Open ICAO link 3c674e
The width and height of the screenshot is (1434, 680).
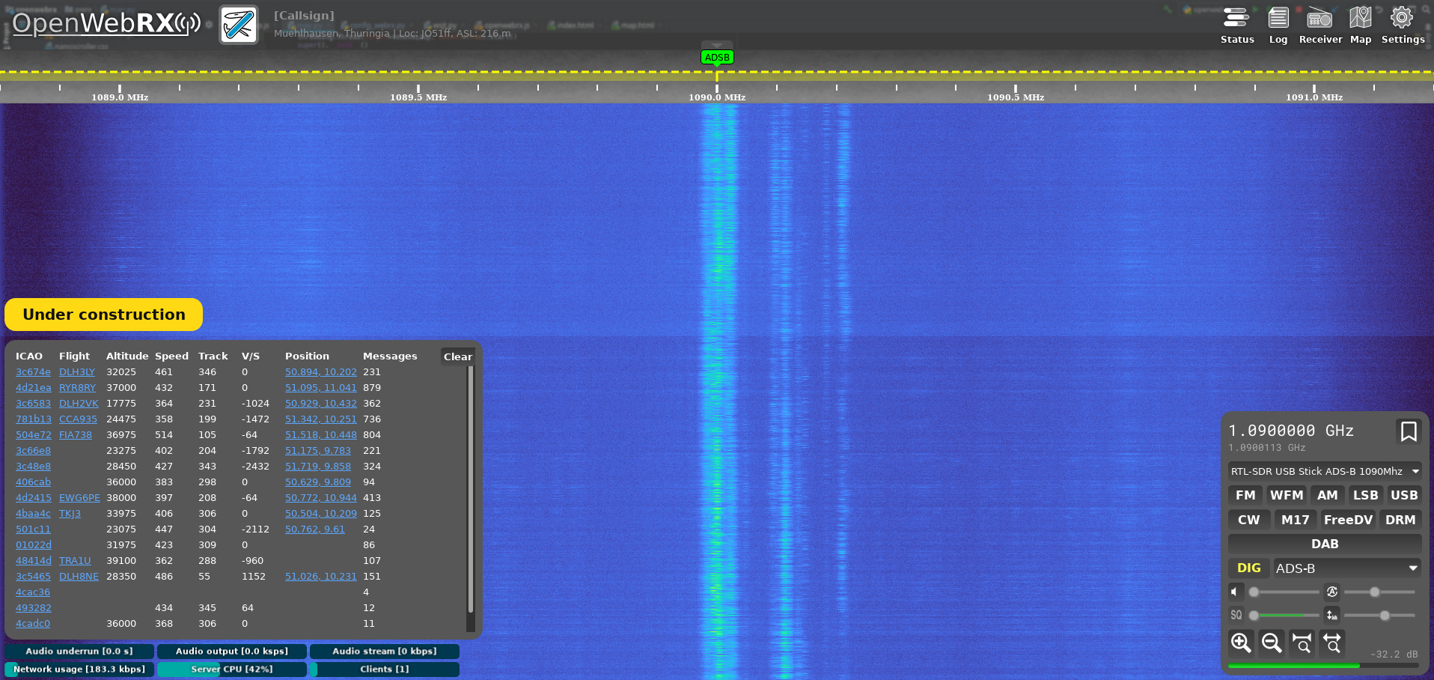click(x=33, y=371)
